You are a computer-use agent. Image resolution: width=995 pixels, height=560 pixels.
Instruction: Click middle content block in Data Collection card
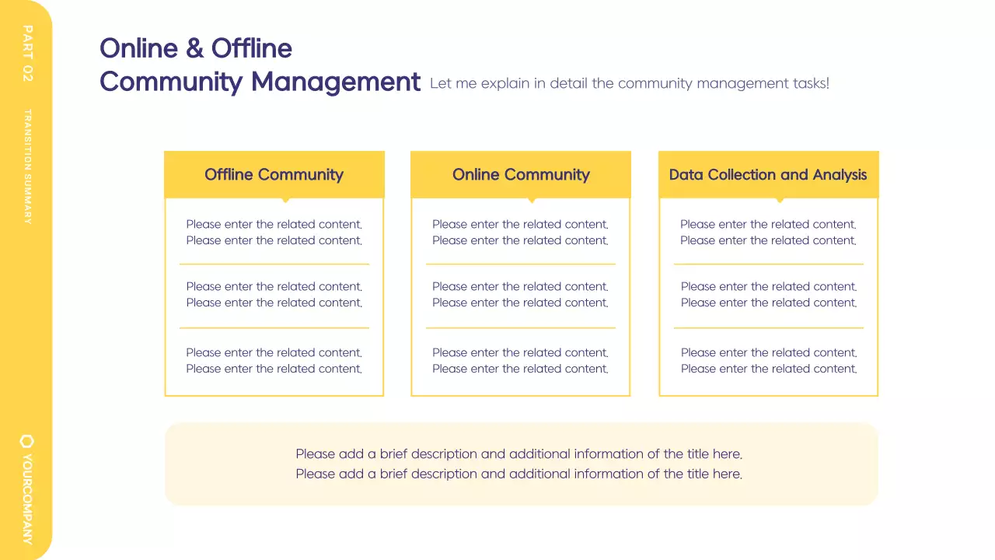(x=768, y=294)
